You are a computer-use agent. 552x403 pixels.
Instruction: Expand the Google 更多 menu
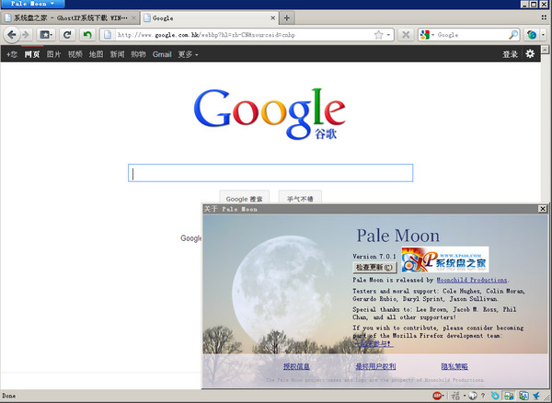(x=188, y=55)
